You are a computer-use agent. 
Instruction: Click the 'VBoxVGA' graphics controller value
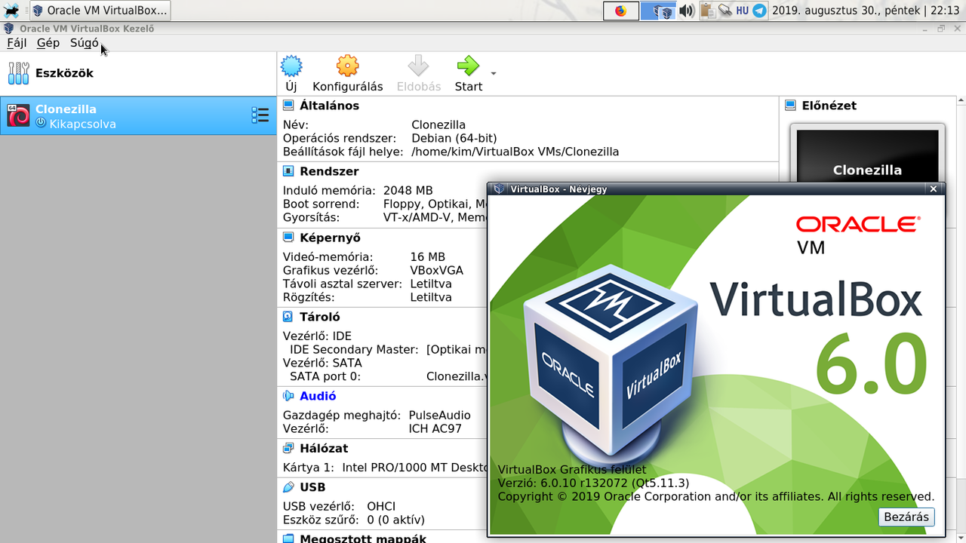pyautogui.click(x=437, y=270)
